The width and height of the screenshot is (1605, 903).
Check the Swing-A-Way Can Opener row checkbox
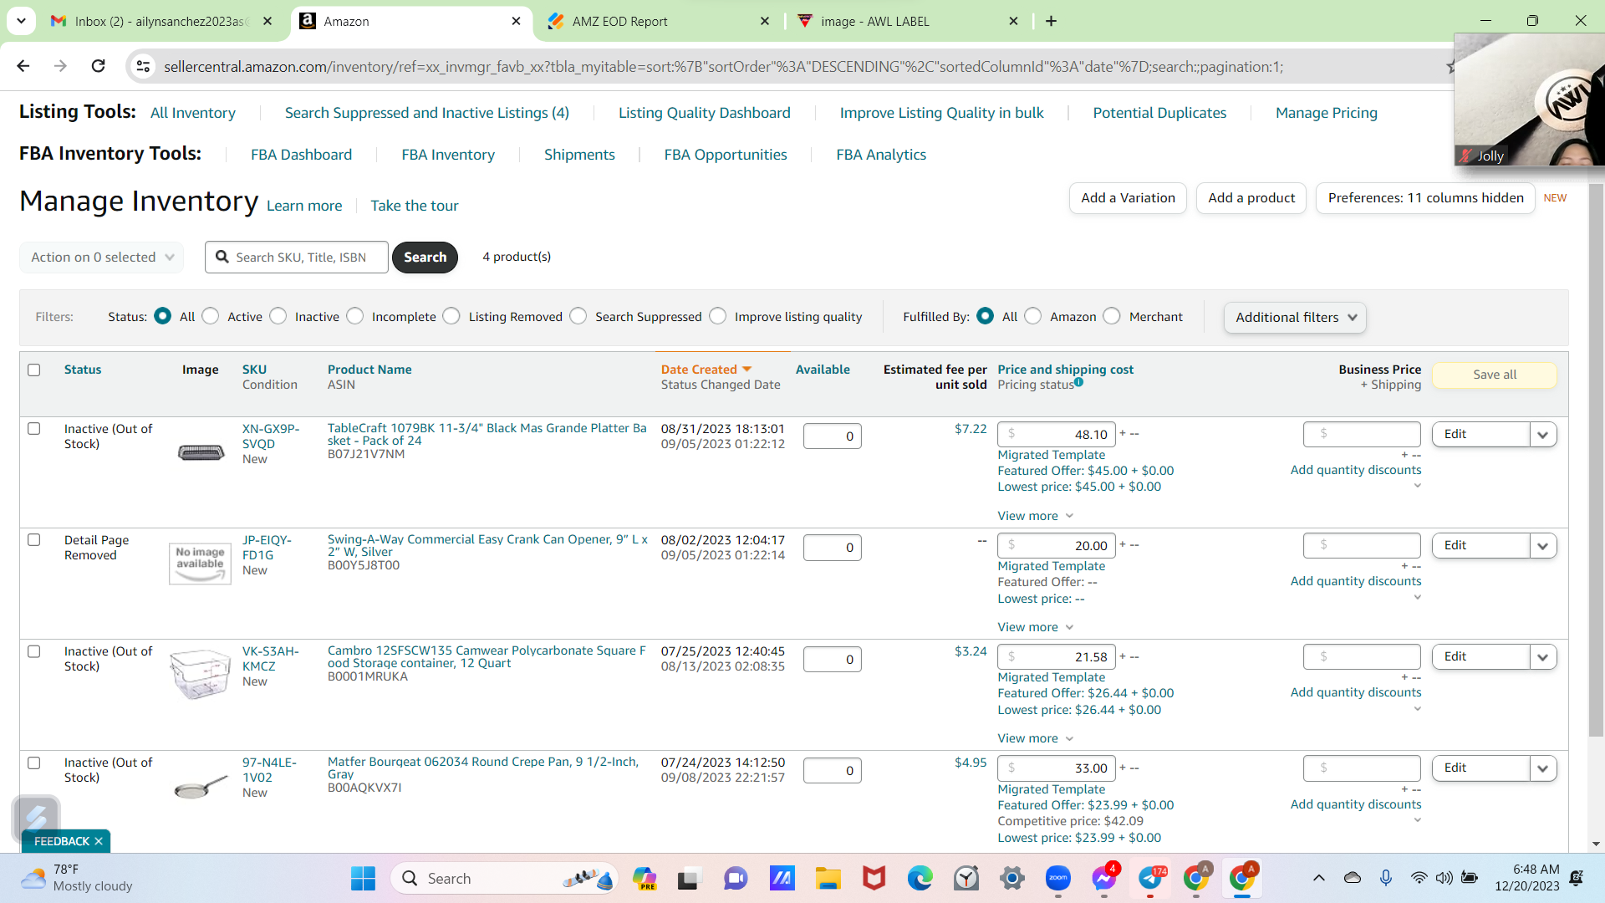point(34,539)
